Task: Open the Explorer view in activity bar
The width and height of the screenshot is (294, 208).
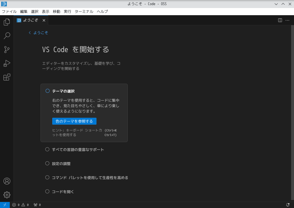Action: pos(7,22)
